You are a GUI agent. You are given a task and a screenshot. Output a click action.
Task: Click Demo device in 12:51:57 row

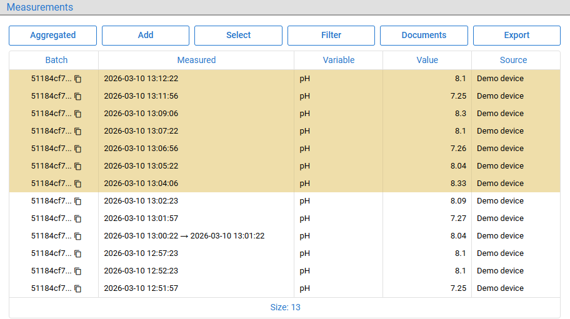point(500,288)
